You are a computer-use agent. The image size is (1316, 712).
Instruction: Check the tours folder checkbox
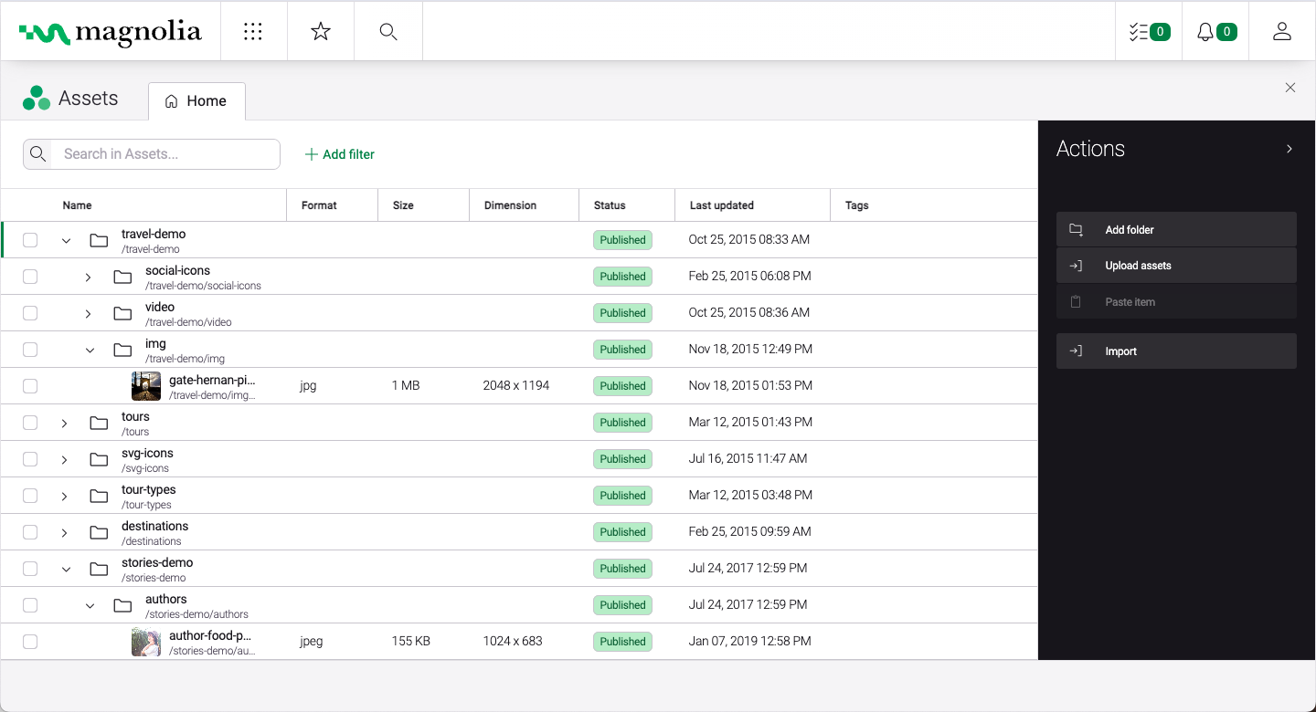[x=30, y=423]
